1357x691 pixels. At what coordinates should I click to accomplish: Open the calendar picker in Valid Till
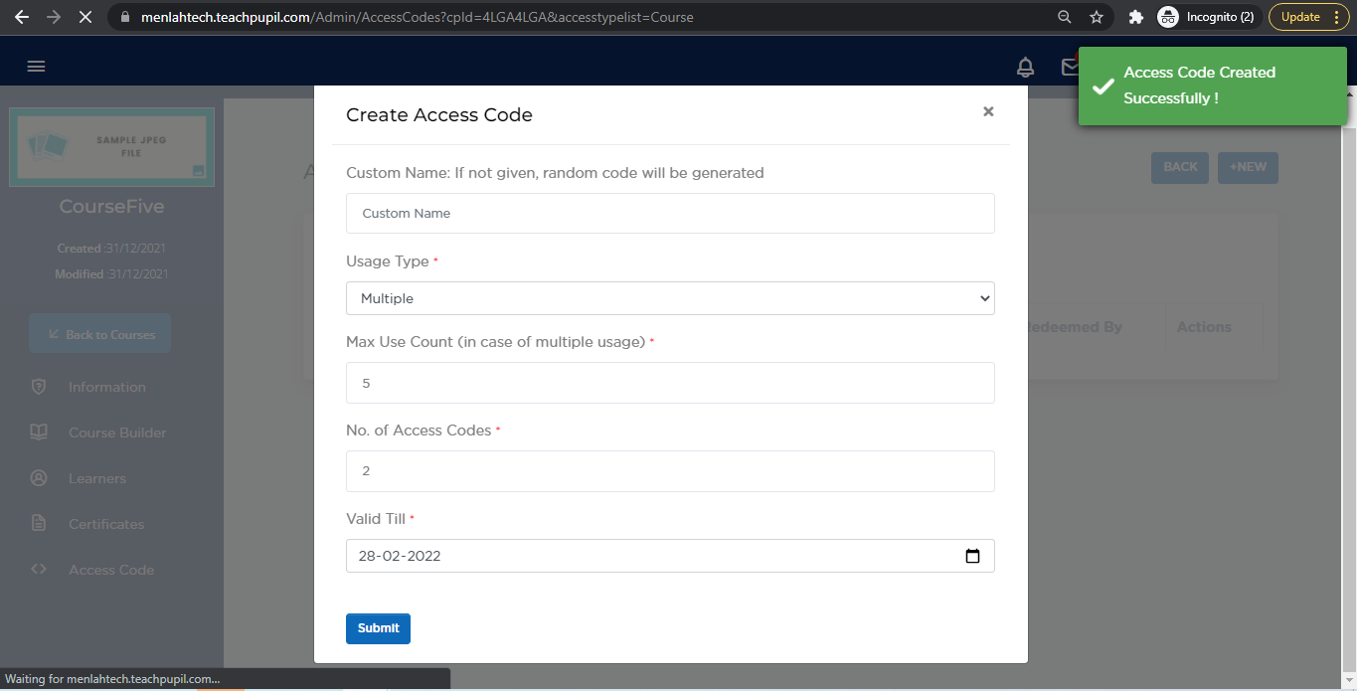[972, 557]
